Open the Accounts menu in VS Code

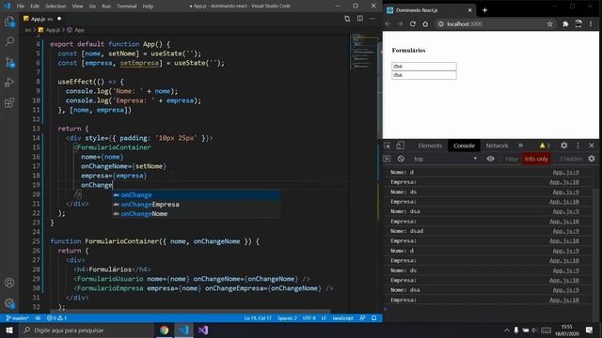coord(9,283)
